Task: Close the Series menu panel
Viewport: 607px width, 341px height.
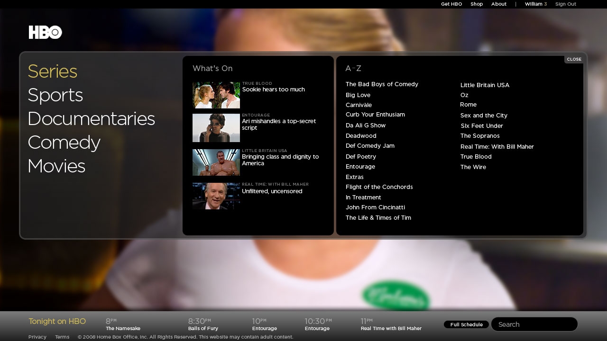Action: point(574,59)
